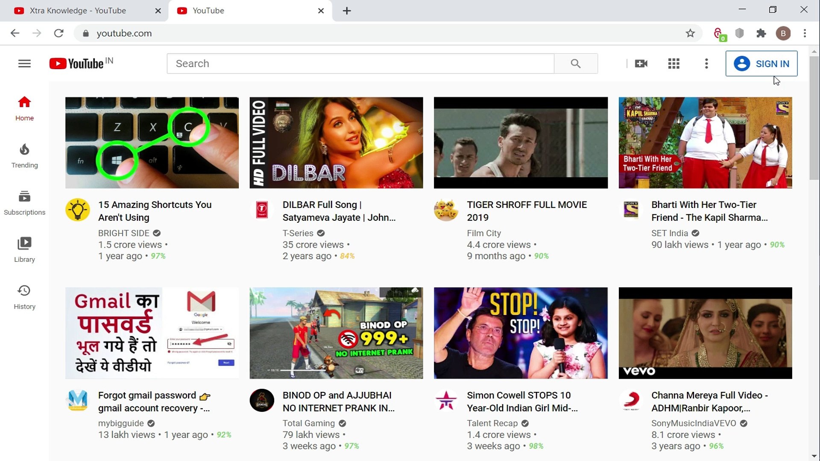Open the Trending section
Viewport: 820px width, 461px height.
(x=24, y=155)
